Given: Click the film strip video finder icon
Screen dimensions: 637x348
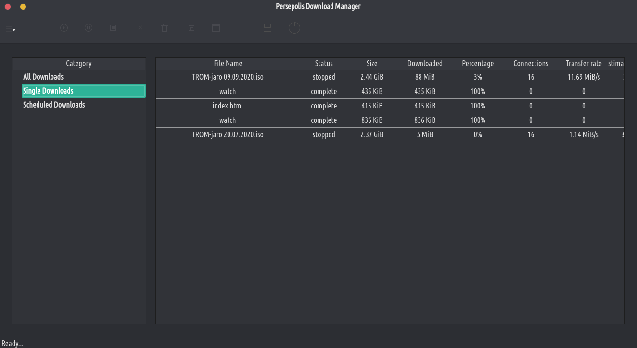Looking at the screenshot, I should pos(268,28).
